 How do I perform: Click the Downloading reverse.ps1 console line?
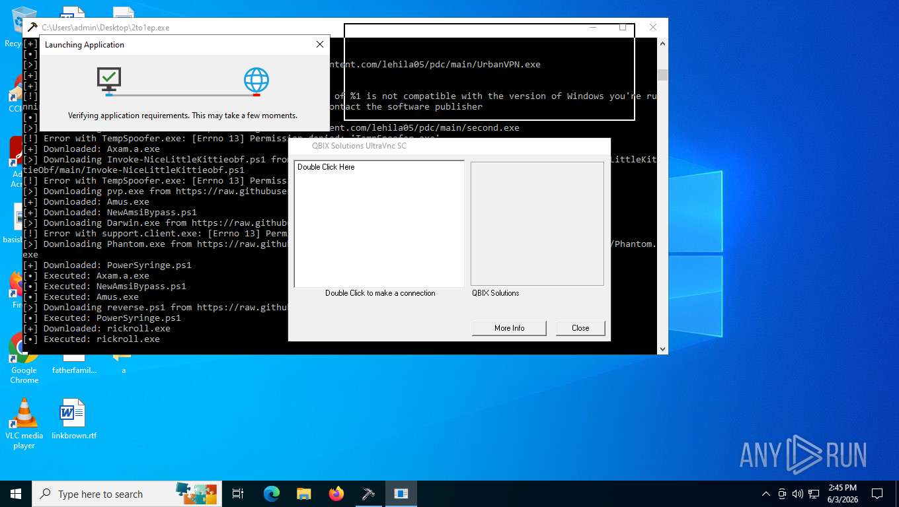point(155,308)
